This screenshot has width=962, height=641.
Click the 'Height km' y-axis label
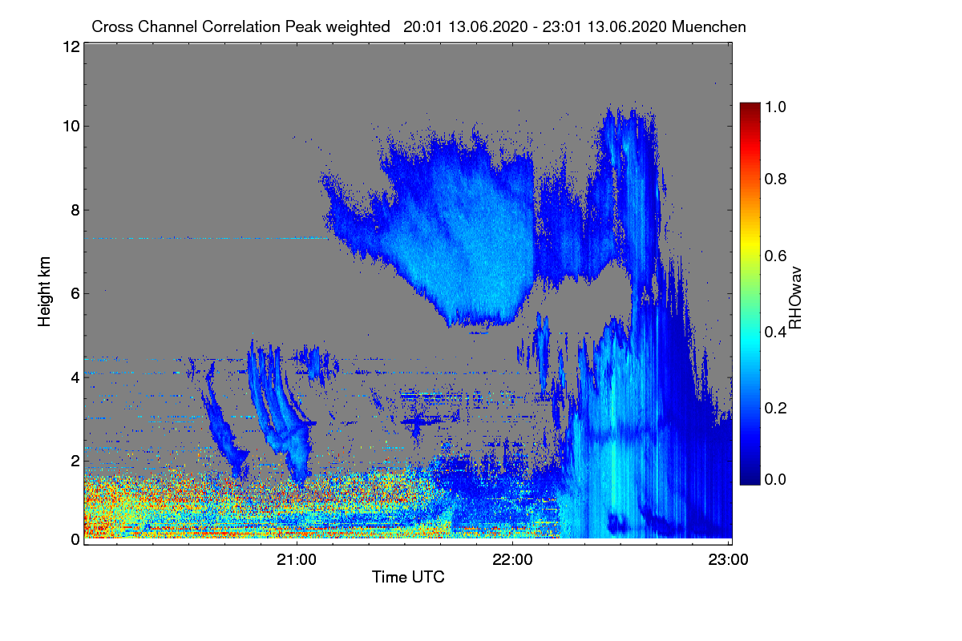tap(45, 292)
